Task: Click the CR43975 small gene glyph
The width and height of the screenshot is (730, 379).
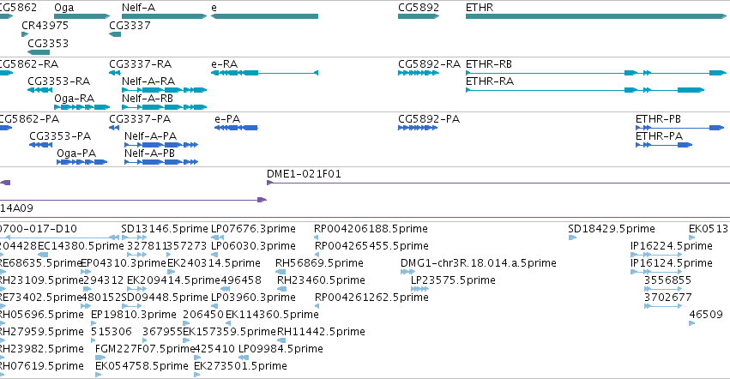Action: pos(25,34)
